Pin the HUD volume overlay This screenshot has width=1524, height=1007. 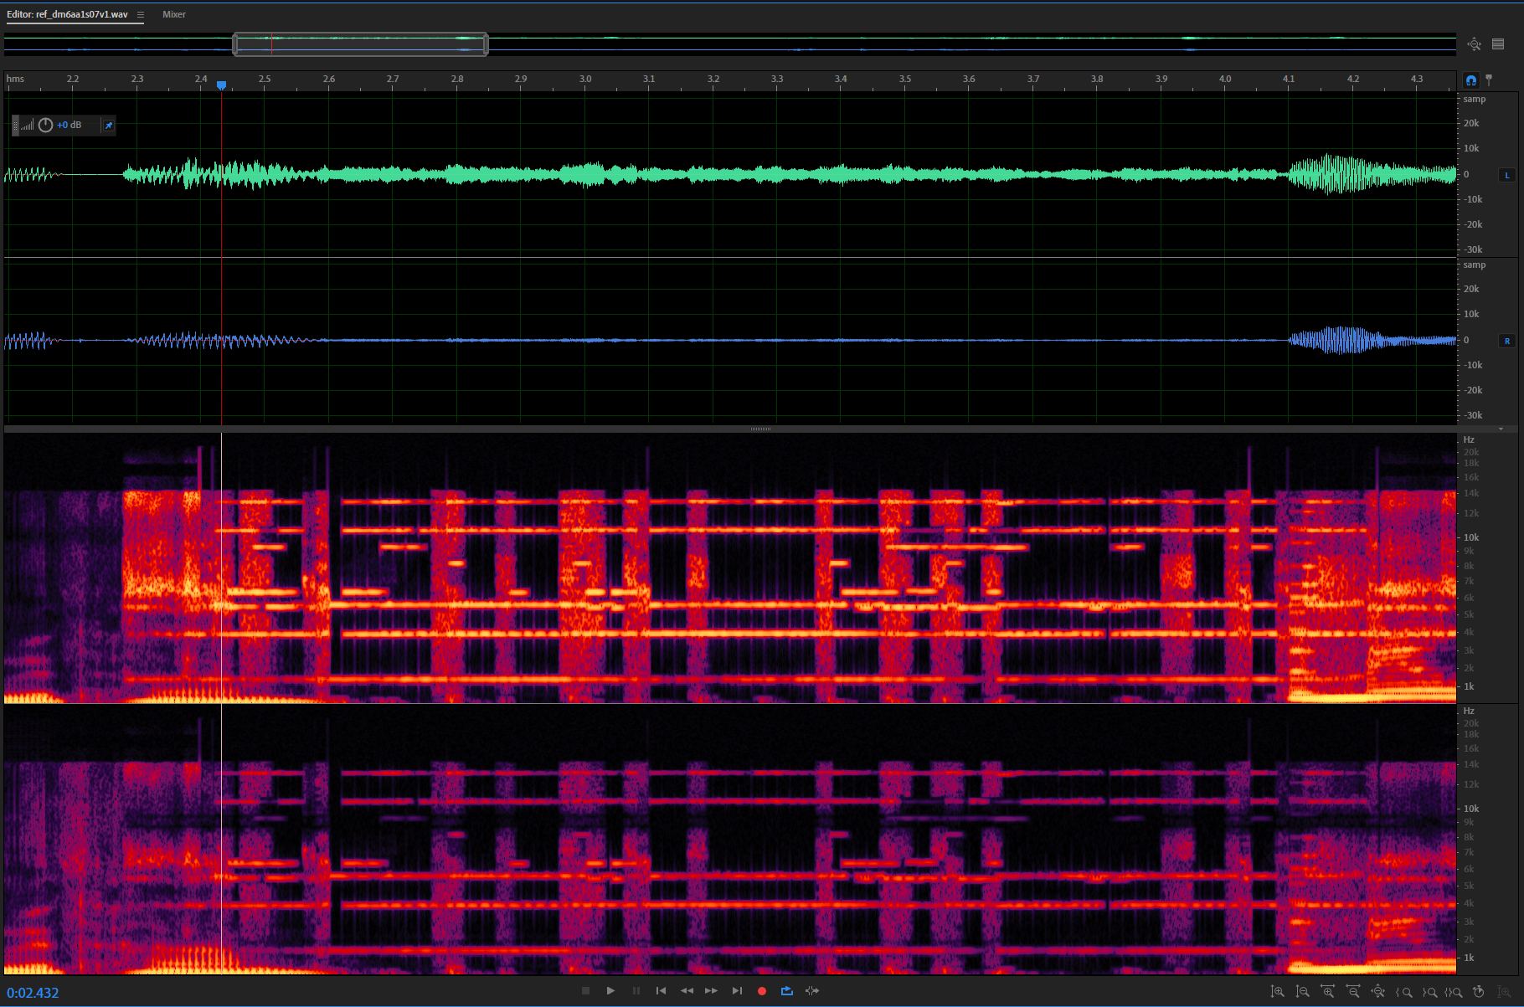[x=108, y=126]
